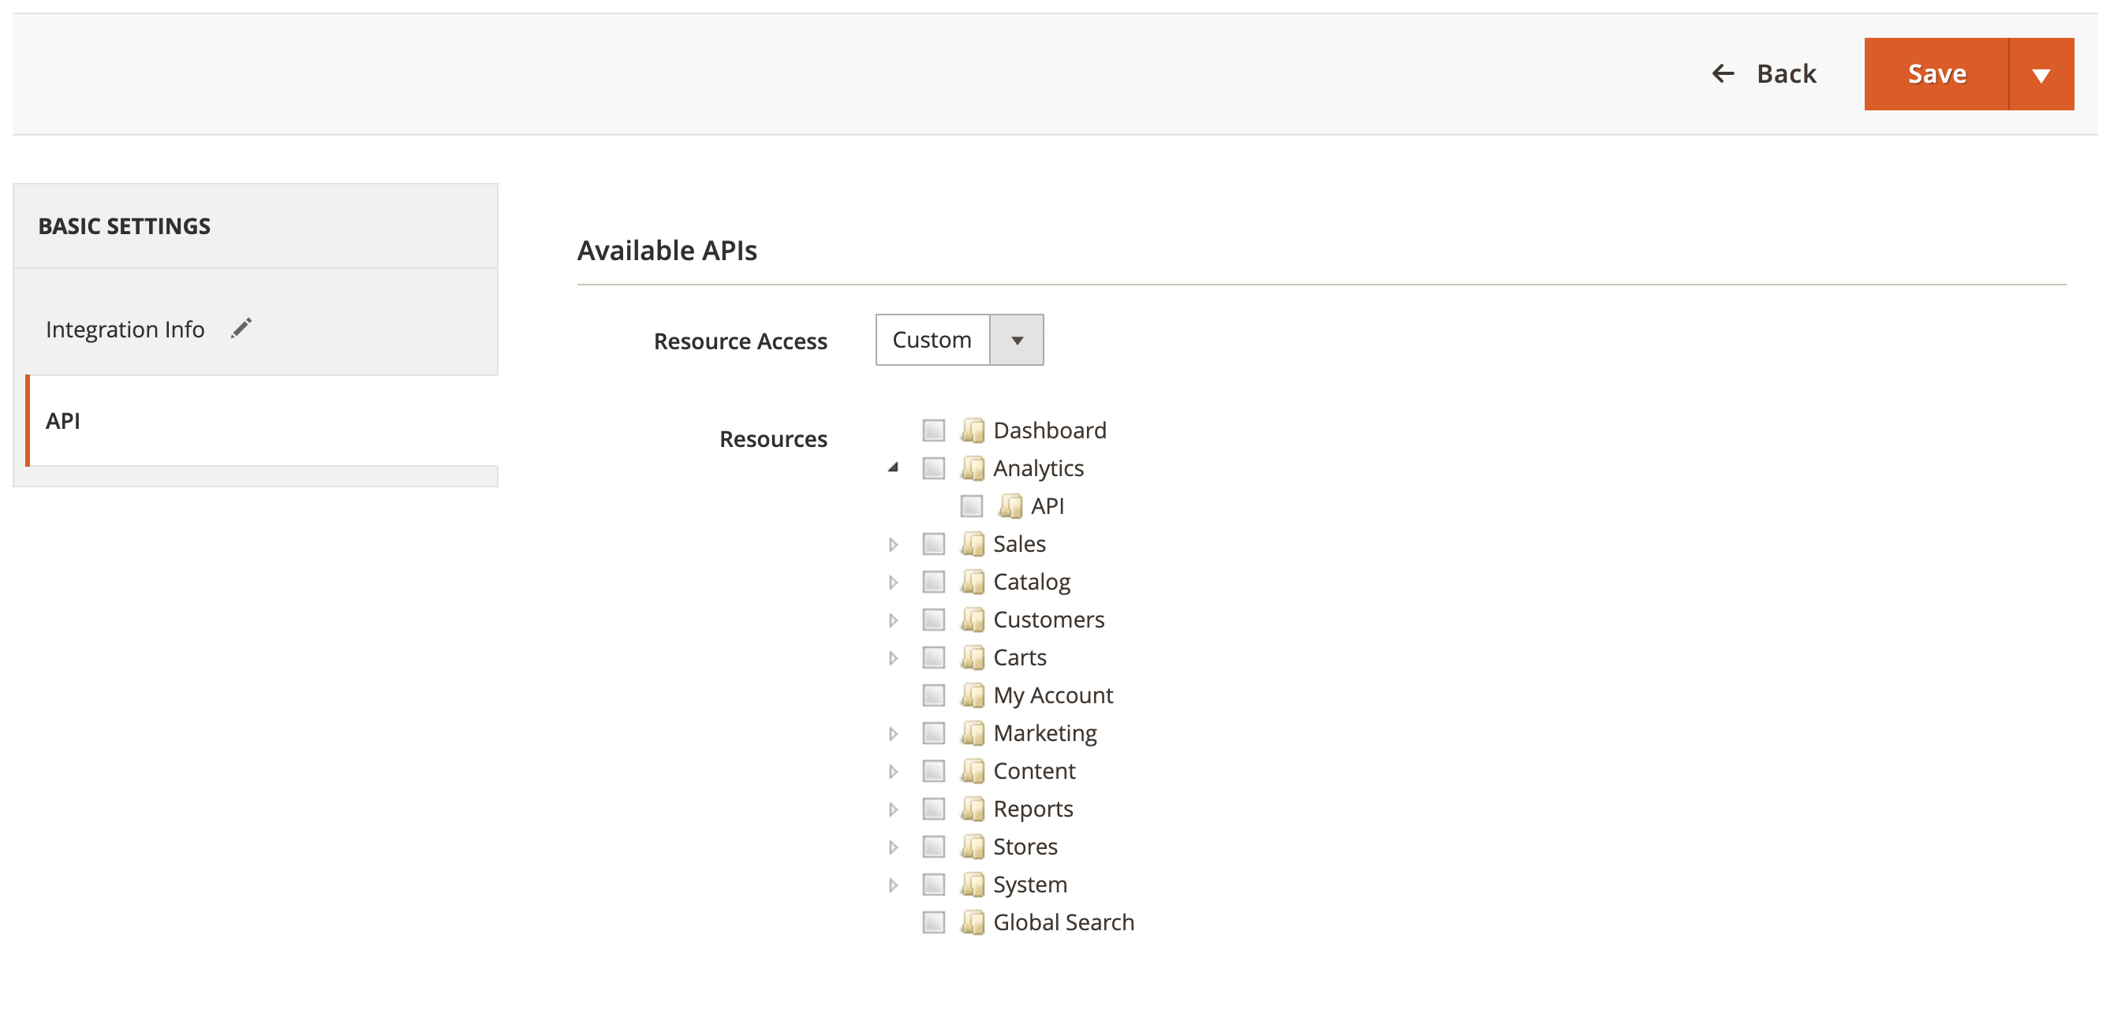Click the pencil icon beside Integration Info

coord(241,328)
